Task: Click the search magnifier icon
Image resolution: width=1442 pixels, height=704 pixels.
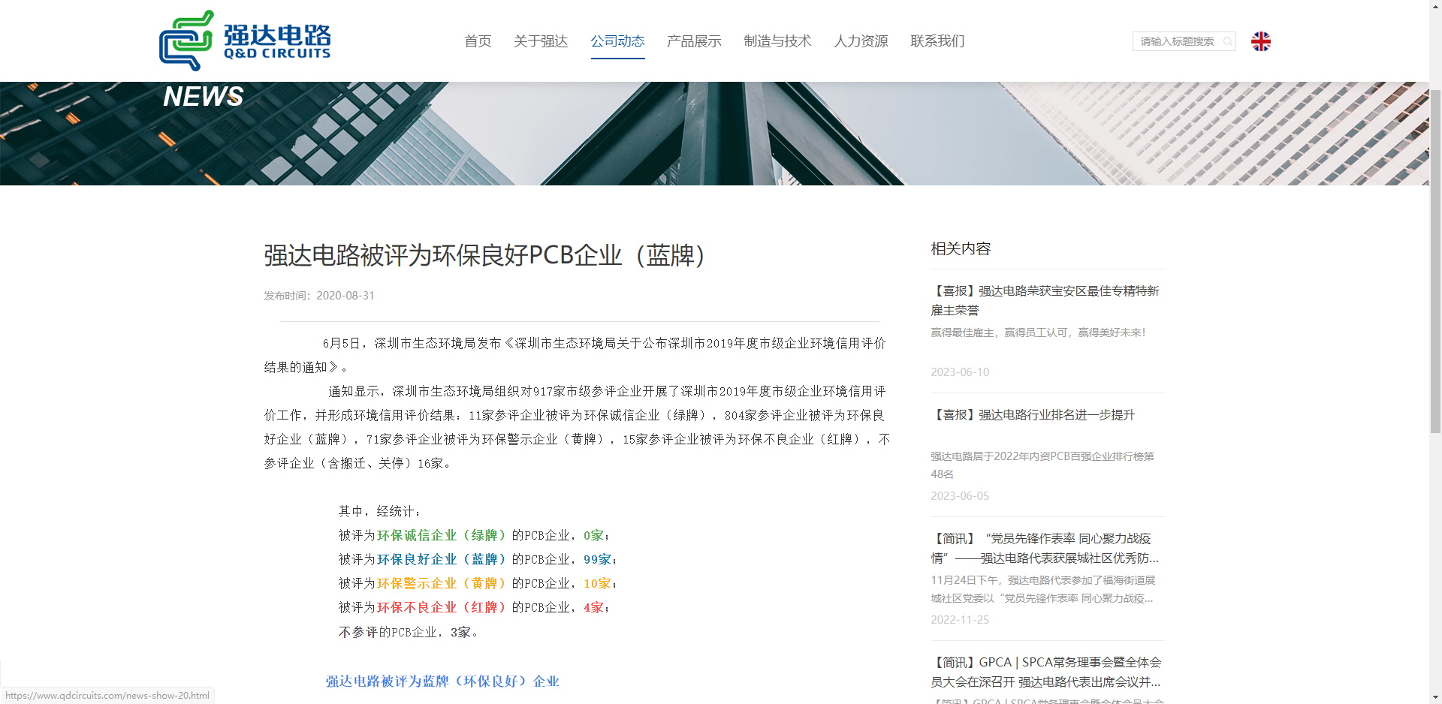Action: [x=1227, y=41]
